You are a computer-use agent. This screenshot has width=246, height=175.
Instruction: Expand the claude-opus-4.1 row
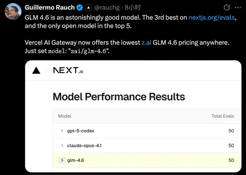(62, 146)
